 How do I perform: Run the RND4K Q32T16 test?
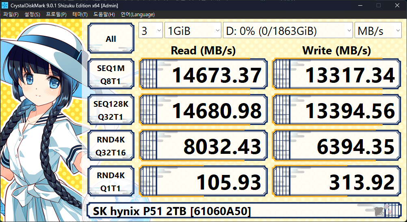pyautogui.click(x=111, y=147)
